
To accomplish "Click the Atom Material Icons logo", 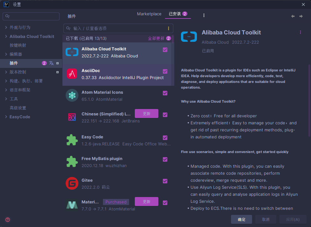I will pos(72,95).
